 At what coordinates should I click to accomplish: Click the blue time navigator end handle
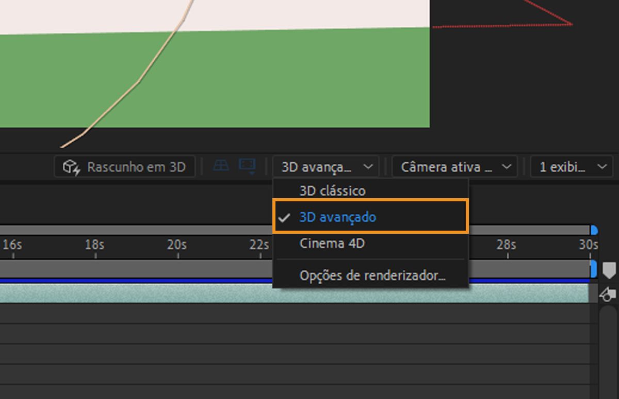click(x=594, y=230)
